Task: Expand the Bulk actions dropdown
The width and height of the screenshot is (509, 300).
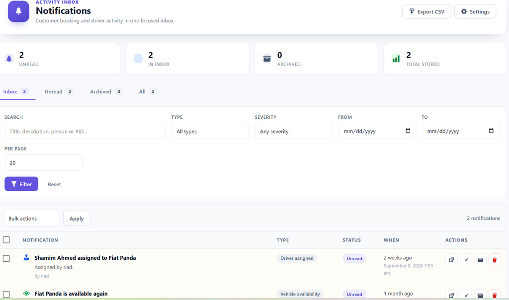Action: (31, 218)
